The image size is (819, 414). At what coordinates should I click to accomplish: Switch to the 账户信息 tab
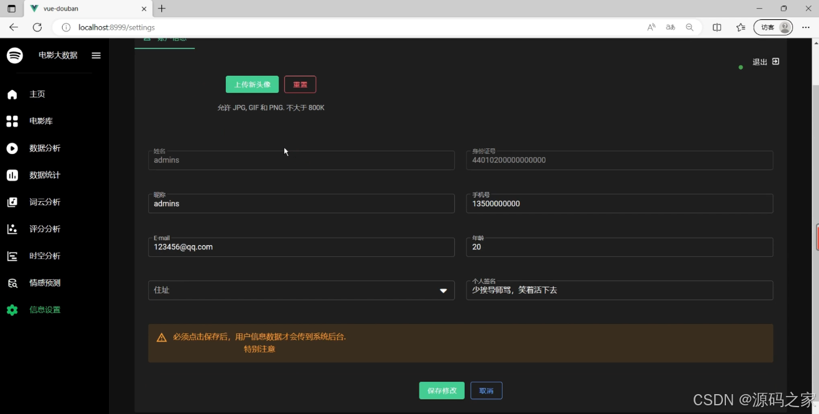(x=165, y=38)
